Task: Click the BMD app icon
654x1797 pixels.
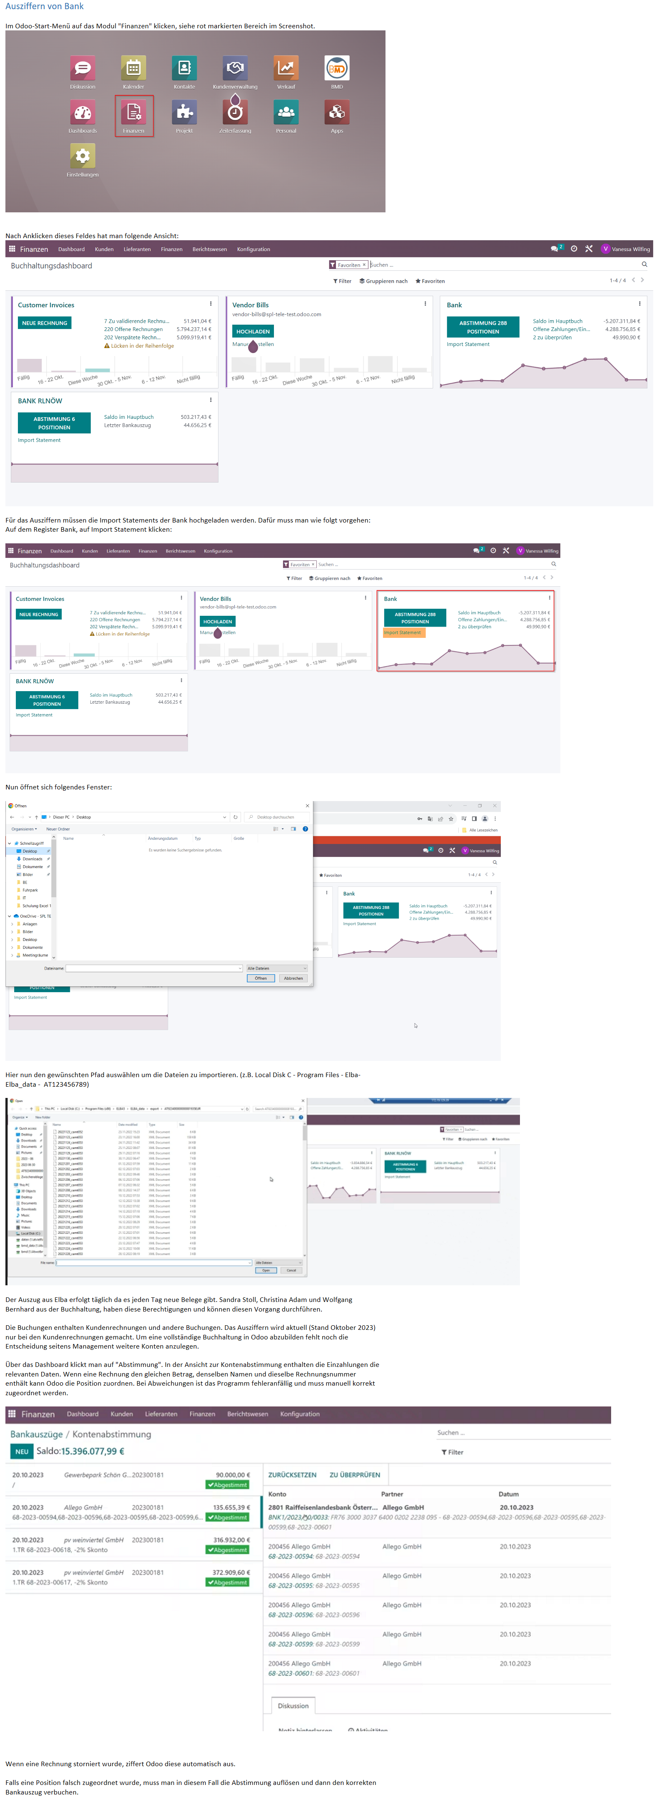Action: click(x=337, y=68)
